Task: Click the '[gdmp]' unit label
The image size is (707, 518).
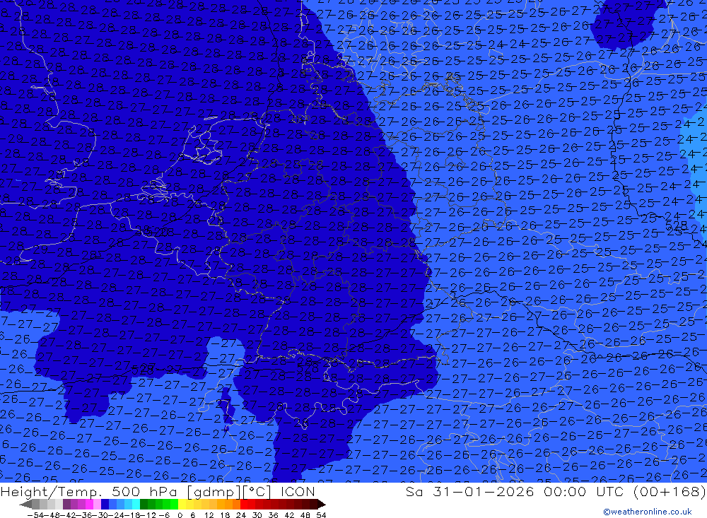Action: (214, 491)
